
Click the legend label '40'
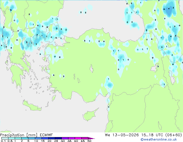pyautogui.click(x=76, y=141)
